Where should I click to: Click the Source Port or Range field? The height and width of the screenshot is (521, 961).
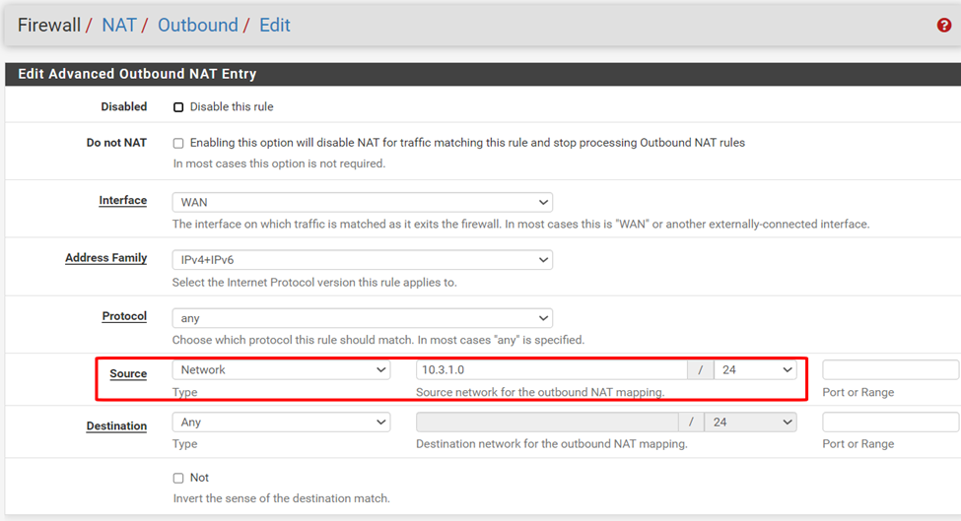890,370
